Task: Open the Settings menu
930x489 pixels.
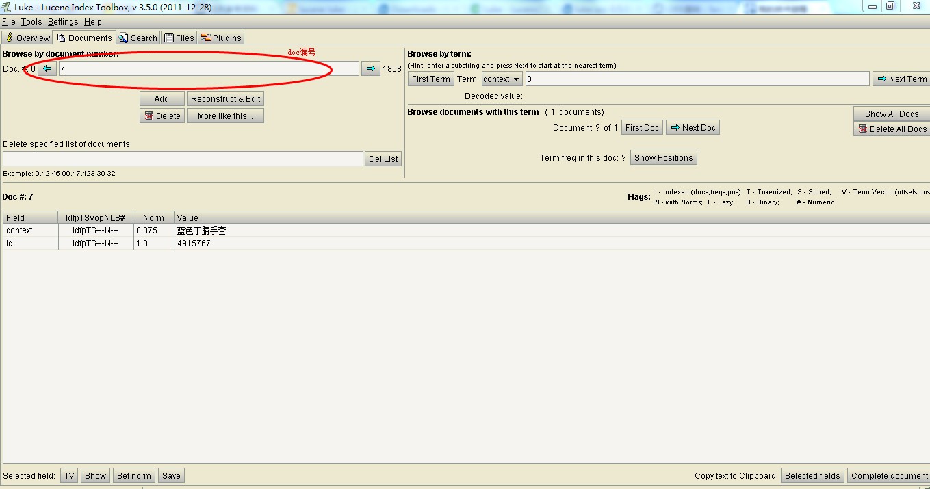Action: (x=63, y=22)
